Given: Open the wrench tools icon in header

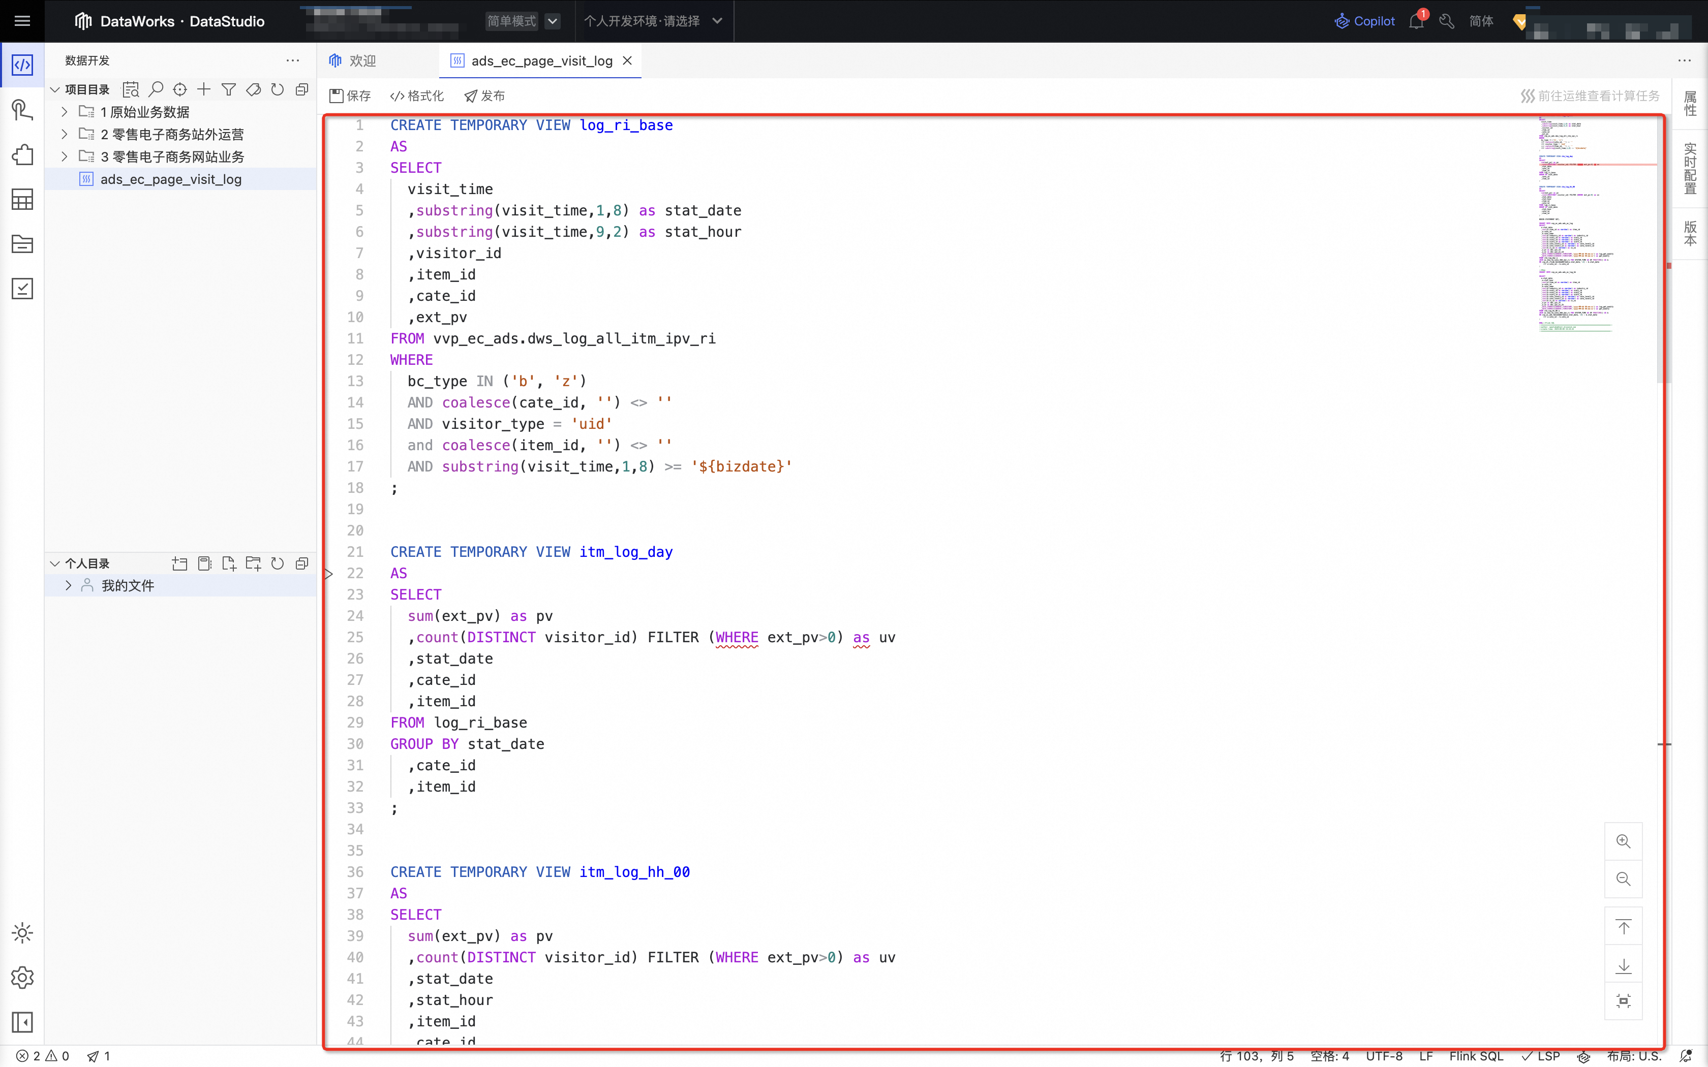Looking at the screenshot, I should (1447, 21).
